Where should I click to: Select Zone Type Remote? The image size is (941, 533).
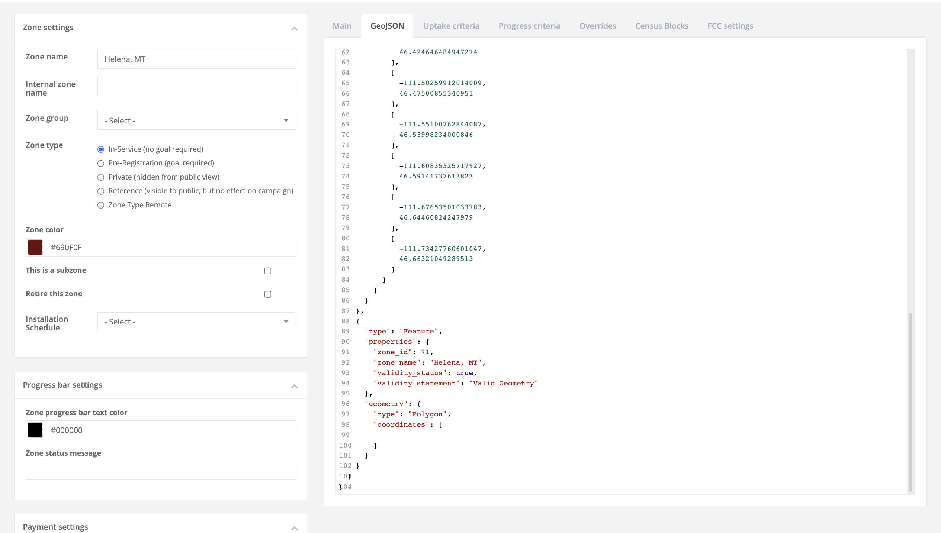point(100,205)
